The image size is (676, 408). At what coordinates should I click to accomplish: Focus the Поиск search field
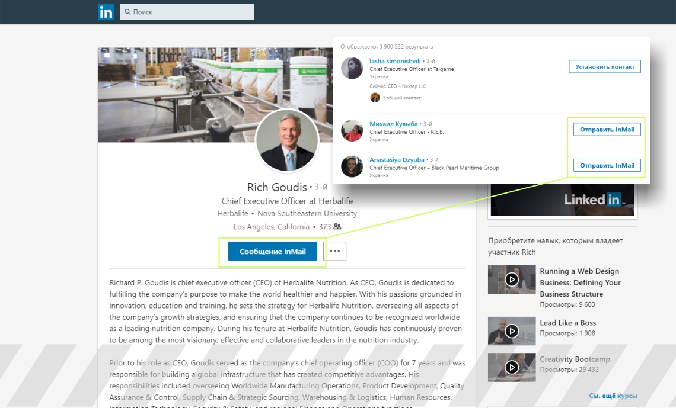(x=187, y=12)
